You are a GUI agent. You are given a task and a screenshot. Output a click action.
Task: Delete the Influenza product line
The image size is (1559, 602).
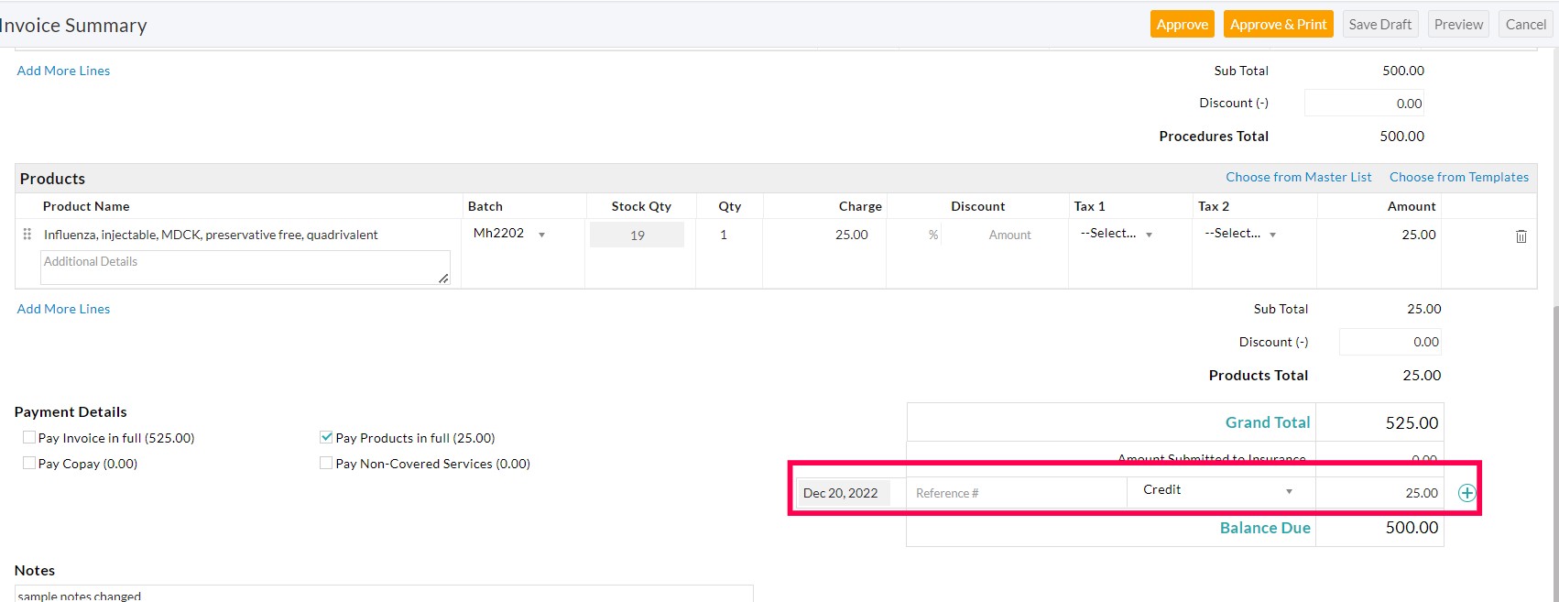click(x=1521, y=236)
